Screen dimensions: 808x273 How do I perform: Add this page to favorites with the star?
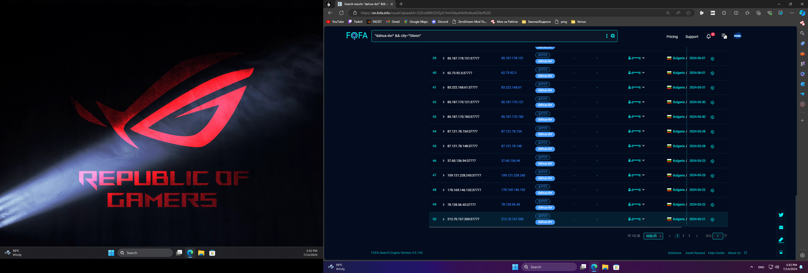pyautogui.click(x=689, y=13)
